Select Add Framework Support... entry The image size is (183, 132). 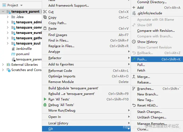(x=86, y=6)
